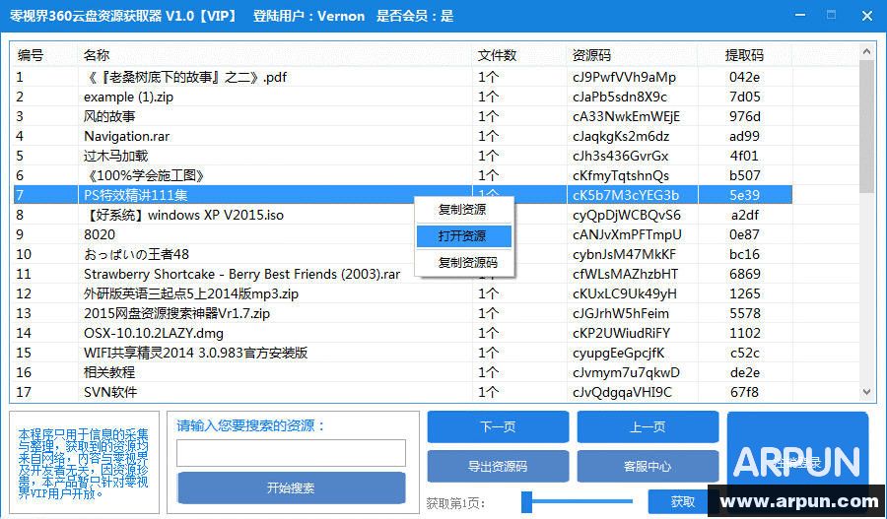Click the list scrollbar up arrow
The width and height of the screenshot is (887, 519).
pyautogui.click(x=867, y=50)
